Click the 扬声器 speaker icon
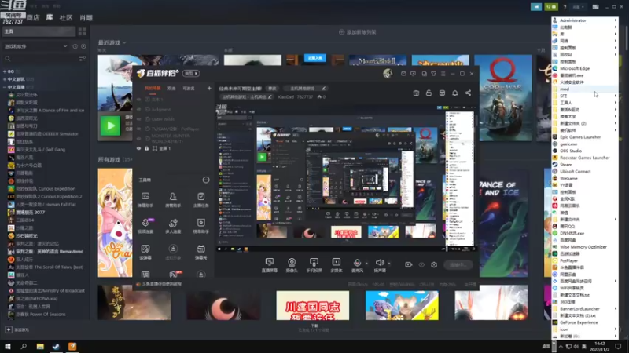The width and height of the screenshot is (629, 353). point(380,263)
